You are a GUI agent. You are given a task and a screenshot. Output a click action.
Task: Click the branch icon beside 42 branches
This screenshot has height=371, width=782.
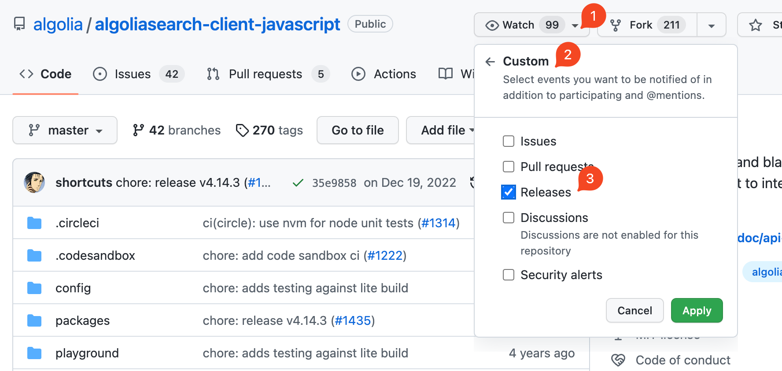pyautogui.click(x=138, y=130)
